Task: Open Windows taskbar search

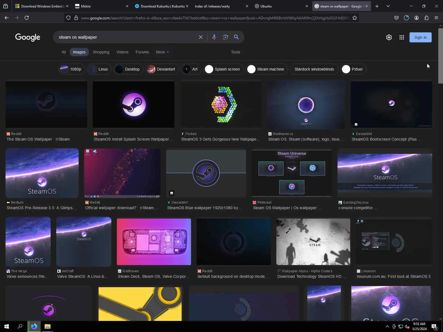Action: (x=20, y=326)
